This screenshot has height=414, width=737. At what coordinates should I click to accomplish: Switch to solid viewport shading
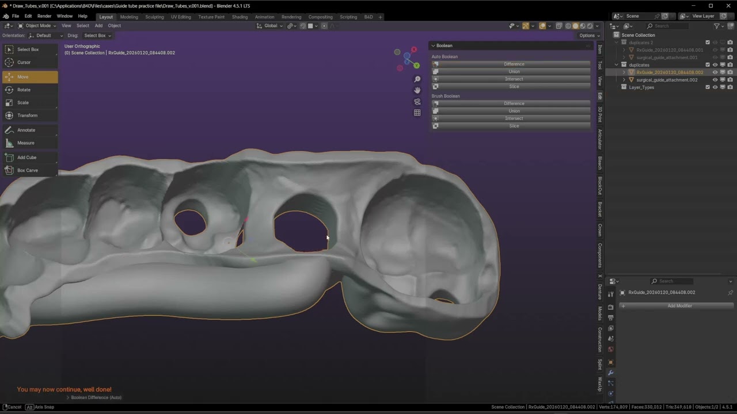tap(575, 26)
